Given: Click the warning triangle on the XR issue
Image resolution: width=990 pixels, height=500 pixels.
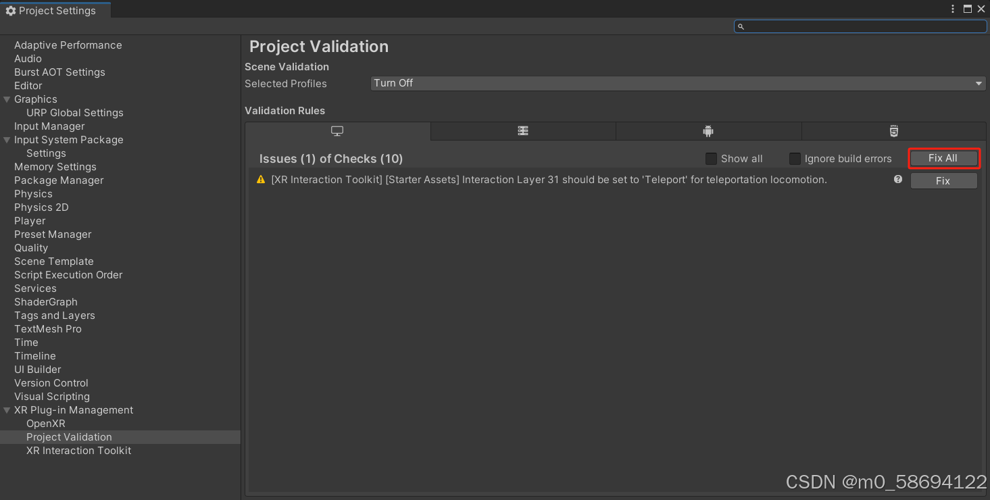Looking at the screenshot, I should click(261, 179).
